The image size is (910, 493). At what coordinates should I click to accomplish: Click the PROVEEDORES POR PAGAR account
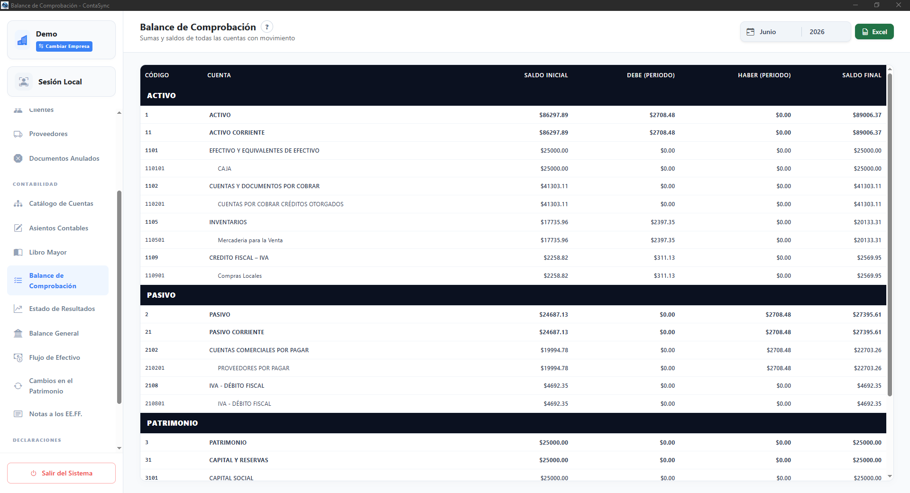pyautogui.click(x=254, y=368)
